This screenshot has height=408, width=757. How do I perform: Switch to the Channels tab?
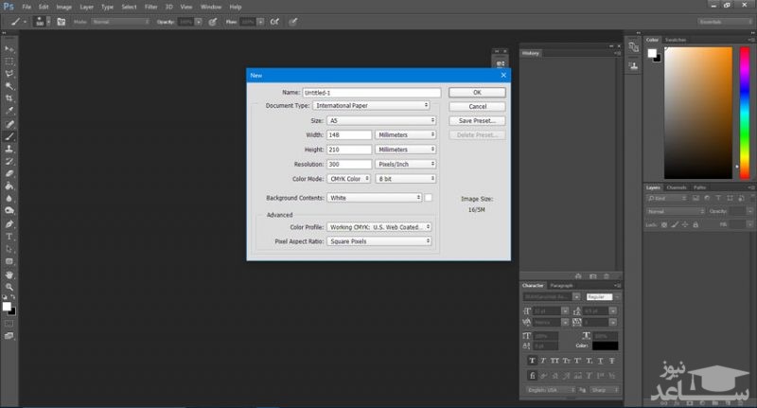677,187
